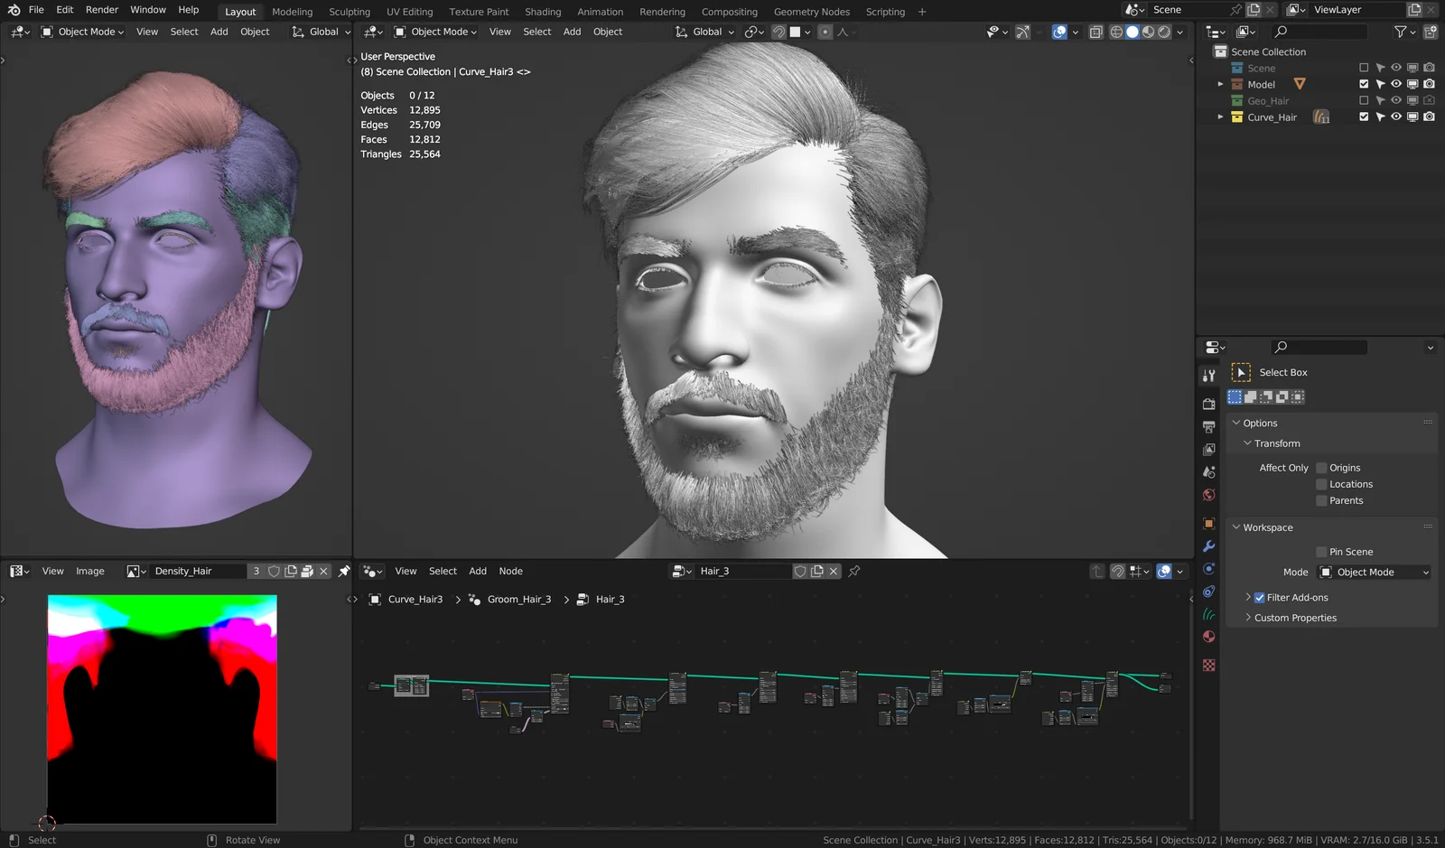Switch to the Shading workspace tab
Image resolution: width=1445 pixels, height=848 pixels.
[x=543, y=11]
